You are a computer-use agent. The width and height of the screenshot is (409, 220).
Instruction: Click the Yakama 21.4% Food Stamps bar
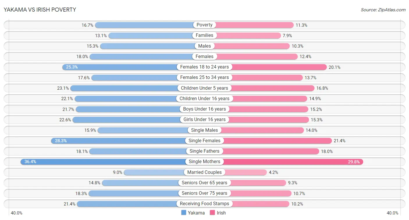pos(141,204)
